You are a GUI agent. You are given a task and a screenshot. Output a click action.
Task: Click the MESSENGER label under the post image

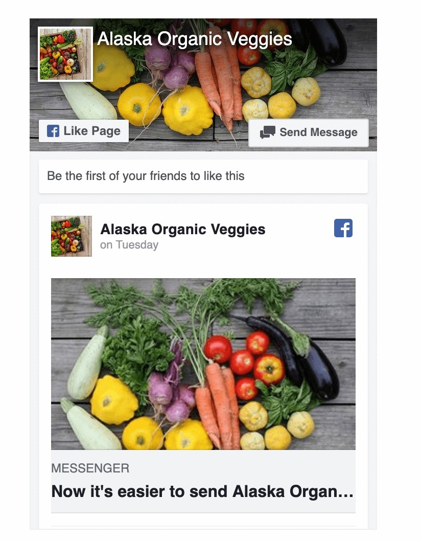(90, 468)
